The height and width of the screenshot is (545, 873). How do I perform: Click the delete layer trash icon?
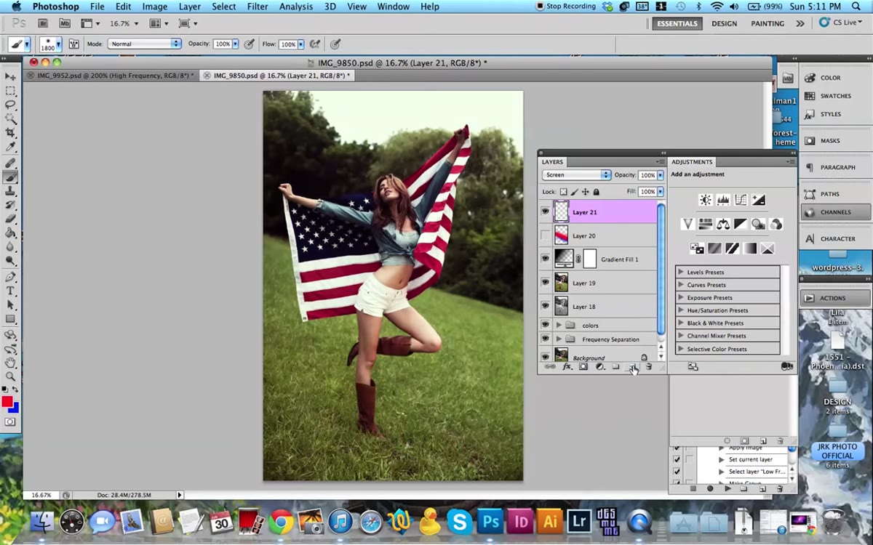pyautogui.click(x=648, y=367)
